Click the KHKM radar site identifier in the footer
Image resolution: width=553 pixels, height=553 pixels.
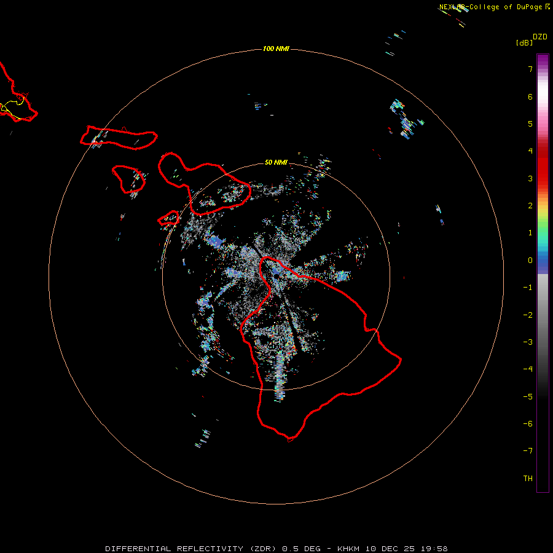click(348, 549)
